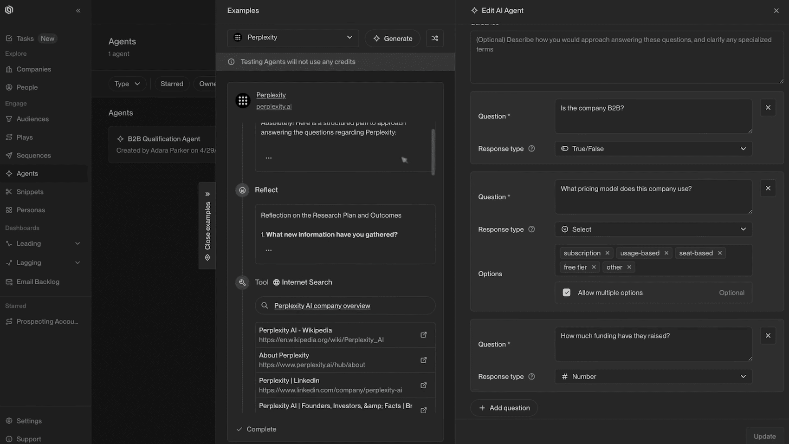The image size is (789, 444).
Task: Remove the subscription option tag
Action: [607, 253]
